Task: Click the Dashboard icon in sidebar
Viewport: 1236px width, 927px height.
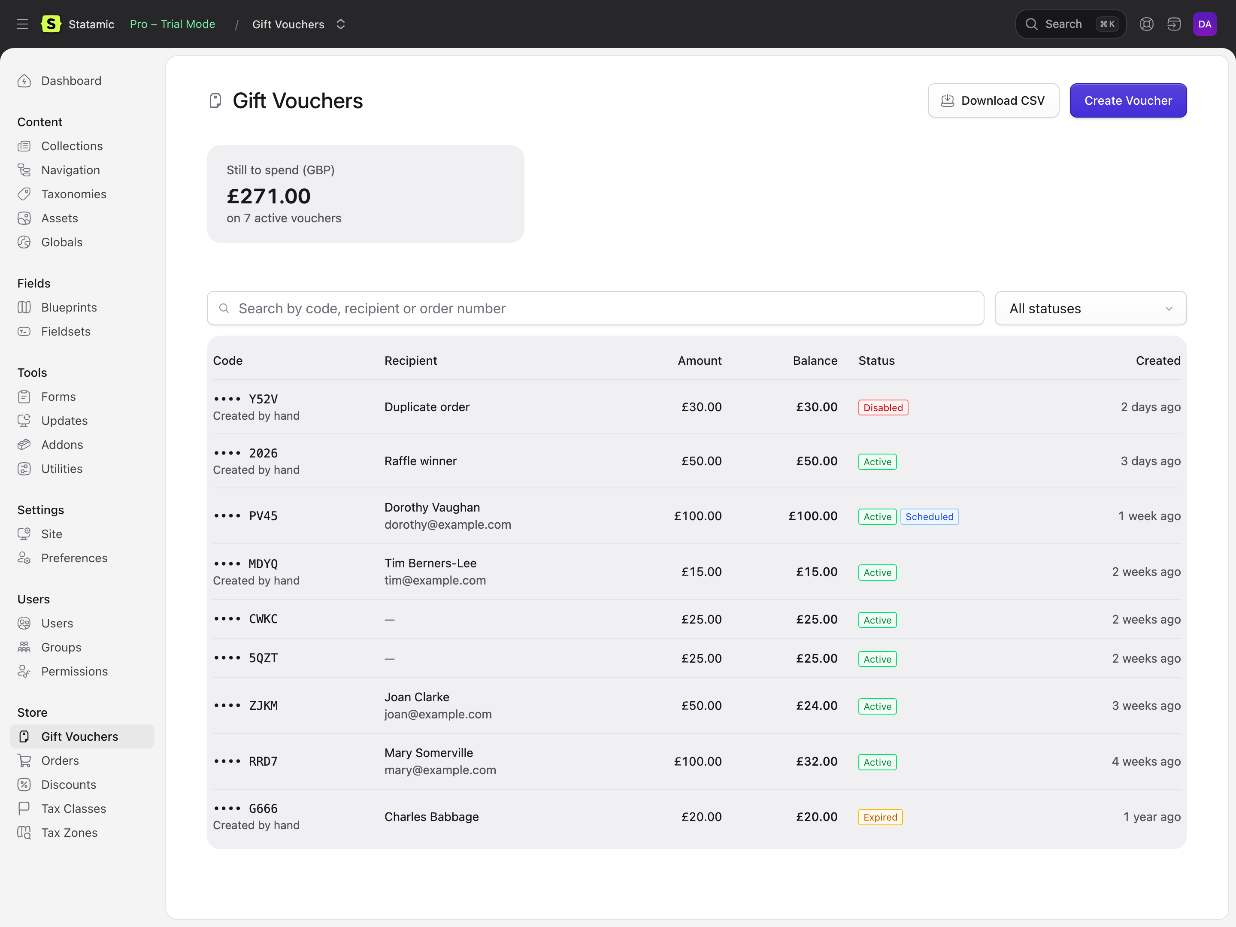Action: 24,81
